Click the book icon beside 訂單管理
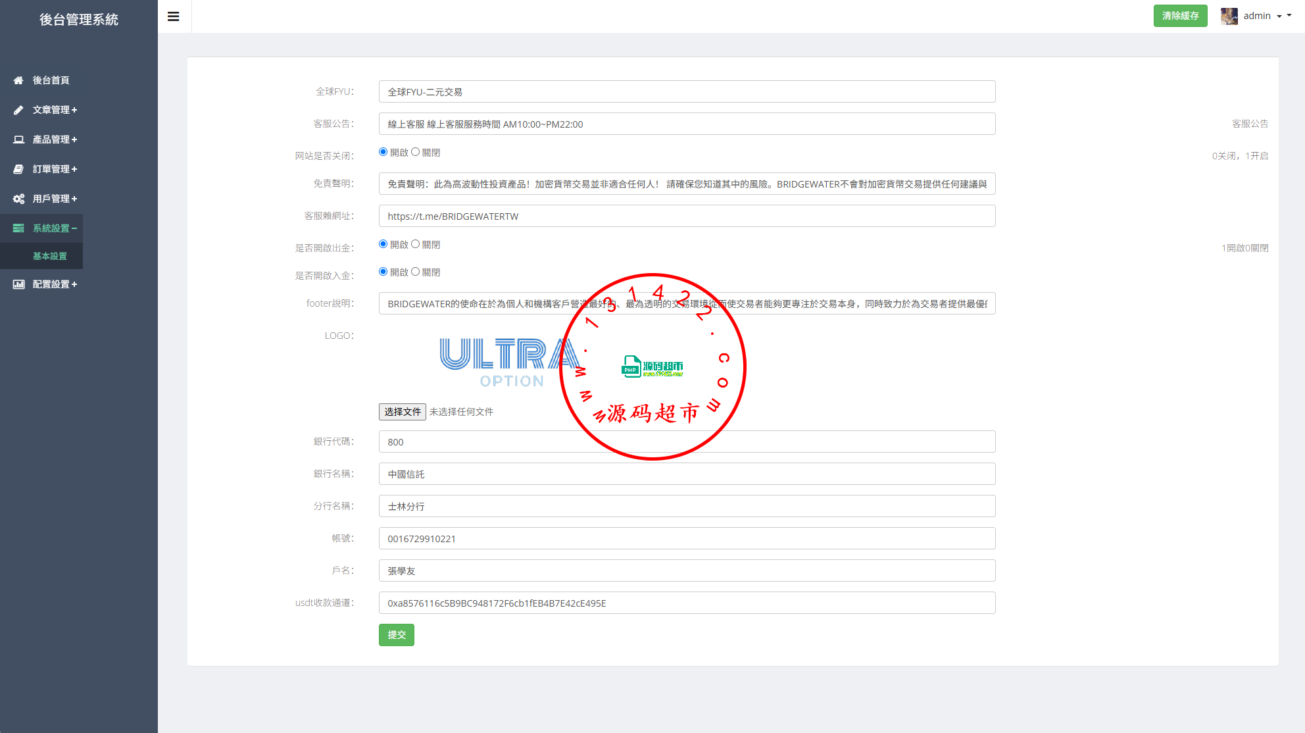Viewport: 1305px width, 733px height. (18, 169)
